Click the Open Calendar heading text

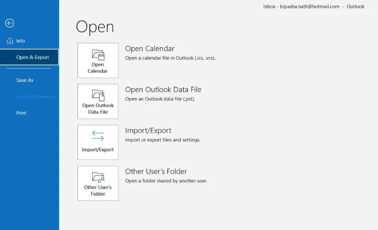(150, 49)
